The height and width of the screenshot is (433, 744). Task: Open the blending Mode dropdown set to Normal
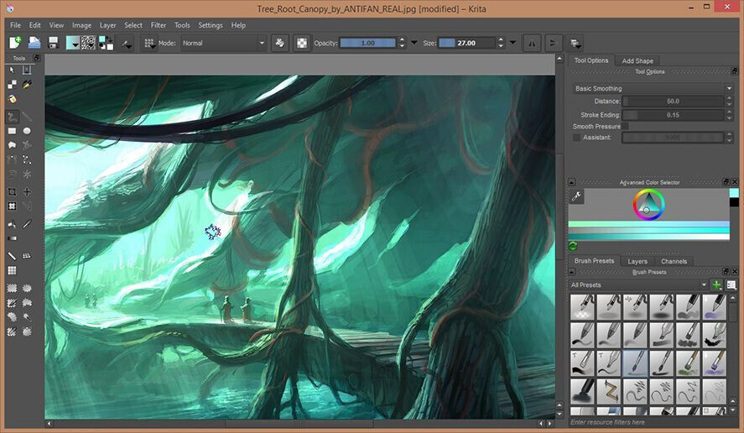click(223, 42)
